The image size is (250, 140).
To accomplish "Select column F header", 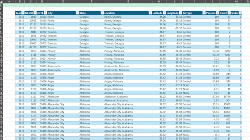I will 91,1.
